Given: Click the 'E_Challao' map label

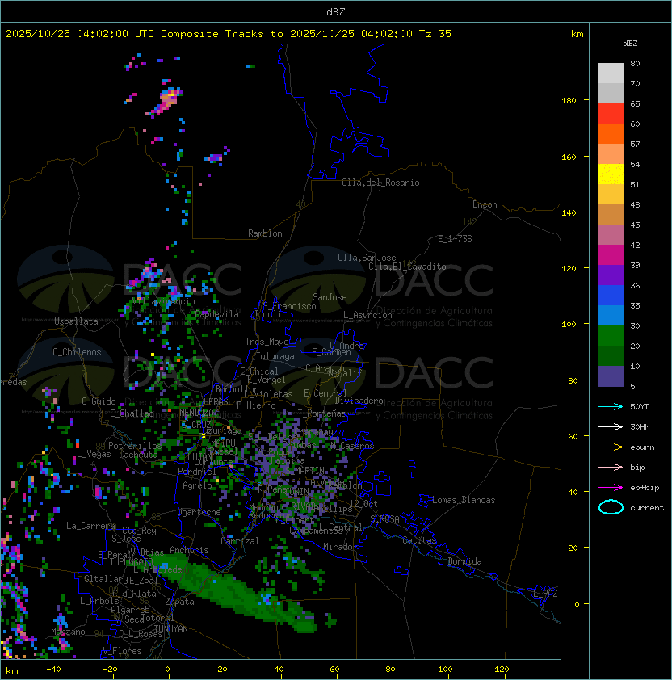Looking at the screenshot, I should [x=132, y=413].
